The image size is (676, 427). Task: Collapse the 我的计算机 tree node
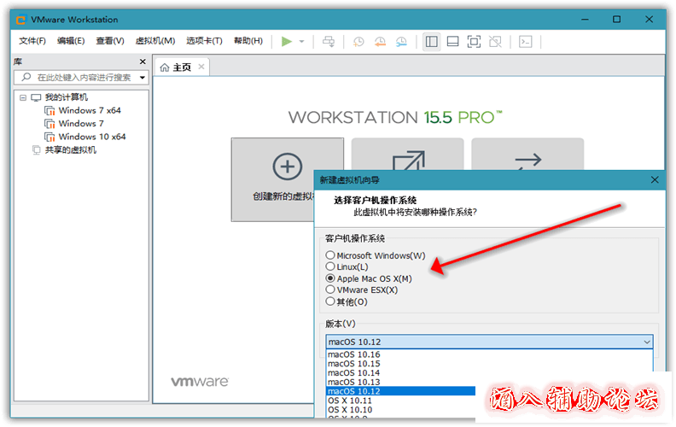pos(23,97)
